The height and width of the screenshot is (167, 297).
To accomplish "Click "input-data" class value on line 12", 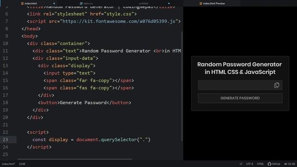I will click(79, 58).
